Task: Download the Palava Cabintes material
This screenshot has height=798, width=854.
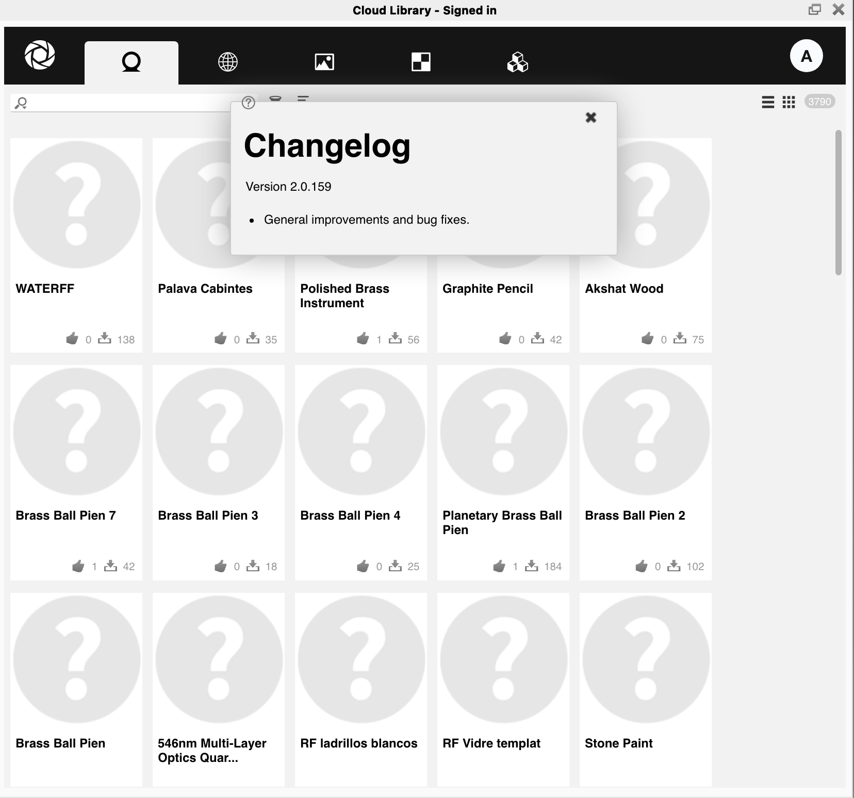Action: tap(253, 338)
